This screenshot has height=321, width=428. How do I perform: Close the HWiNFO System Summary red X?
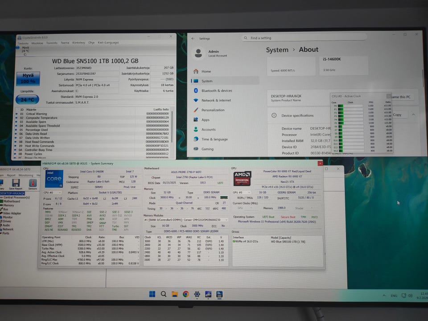coord(320,163)
